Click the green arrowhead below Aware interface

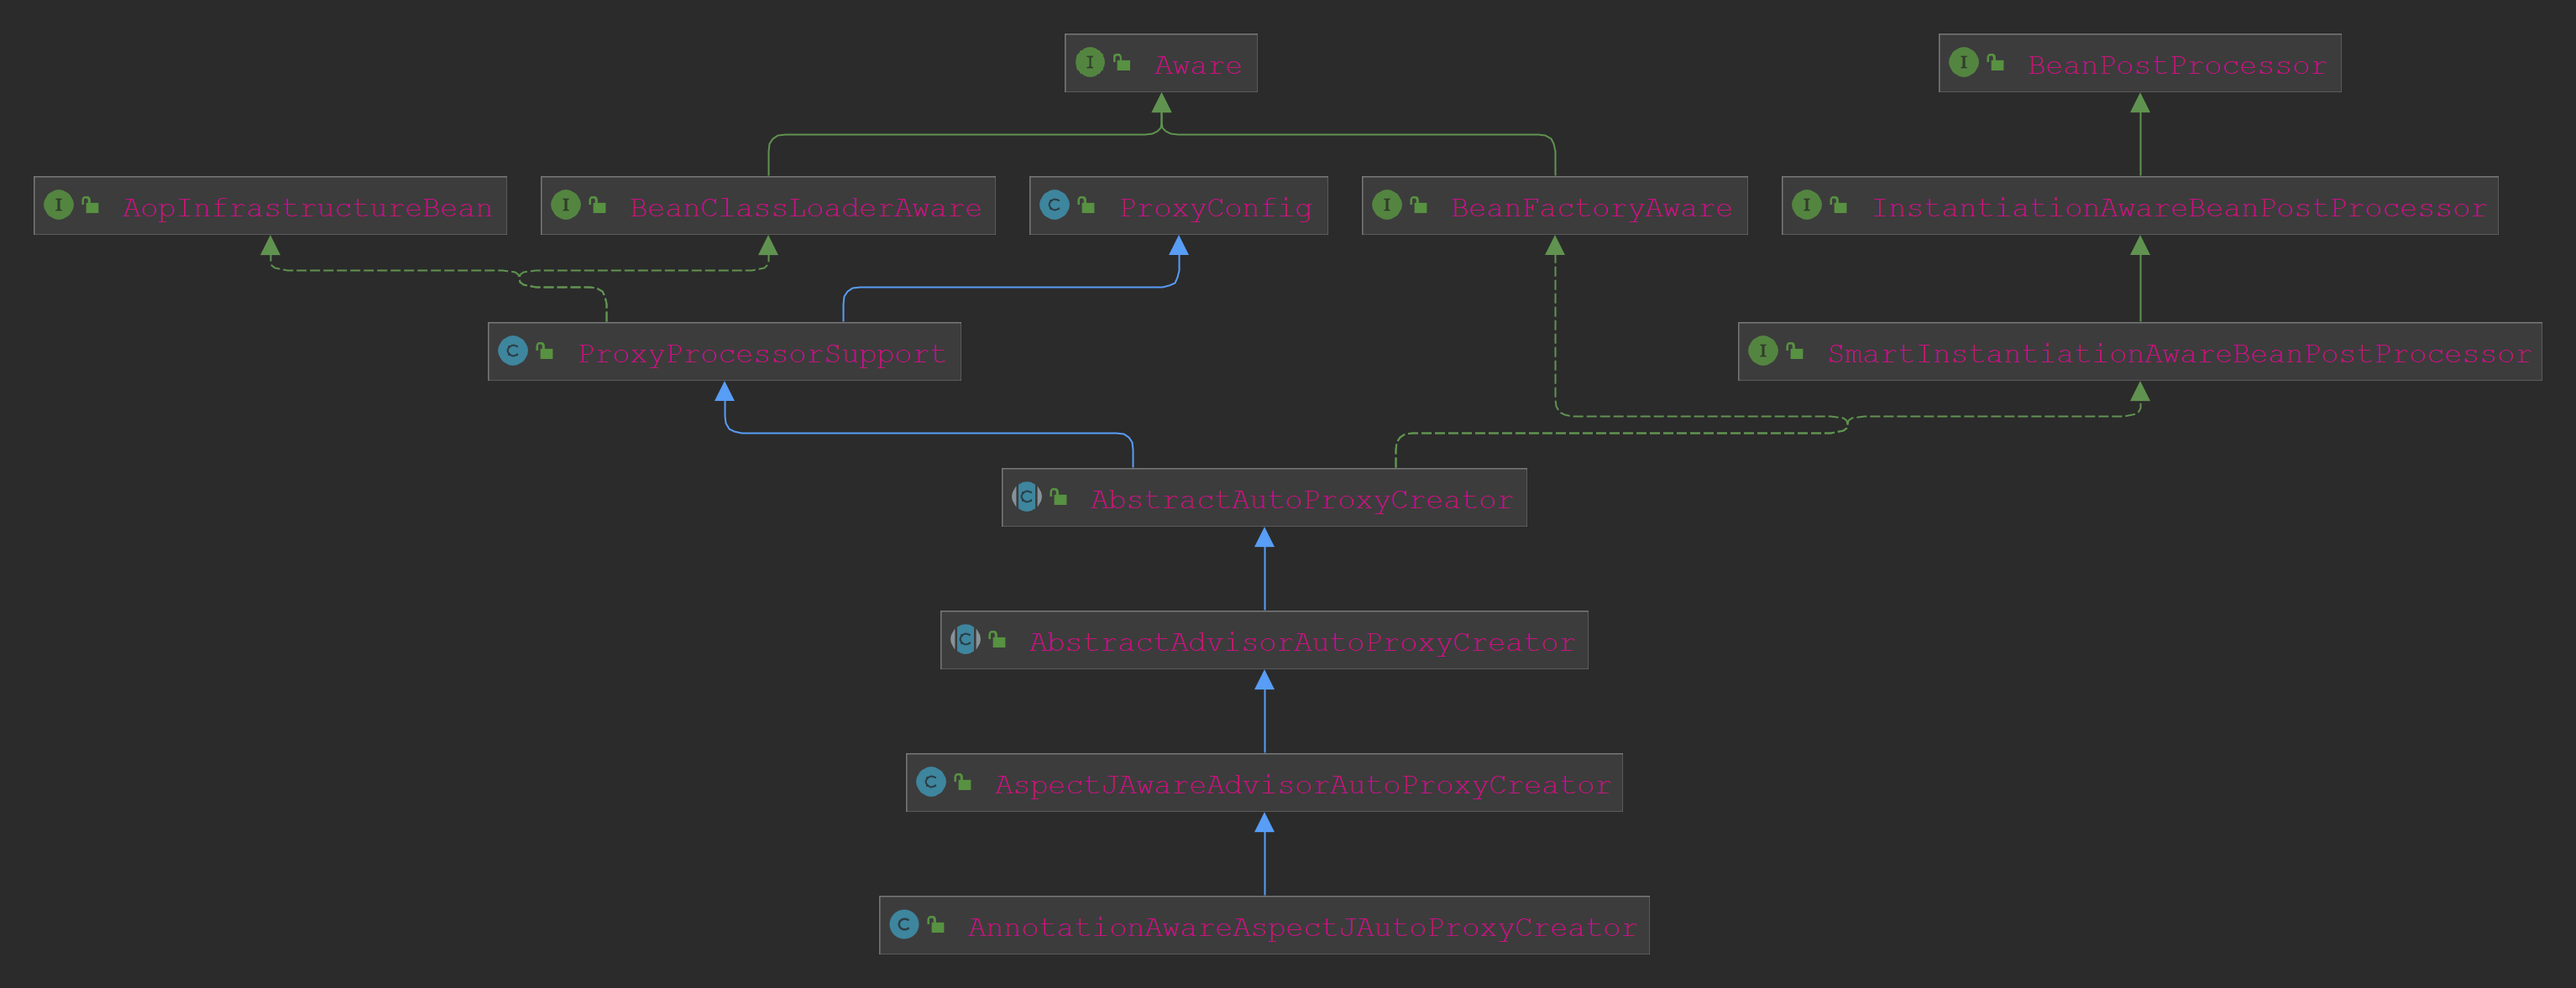coord(1161,103)
